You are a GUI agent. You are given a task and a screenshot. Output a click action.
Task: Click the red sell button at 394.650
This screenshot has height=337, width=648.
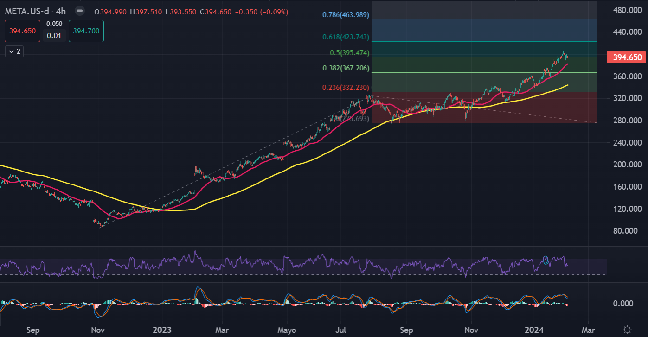tap(21, 32)
